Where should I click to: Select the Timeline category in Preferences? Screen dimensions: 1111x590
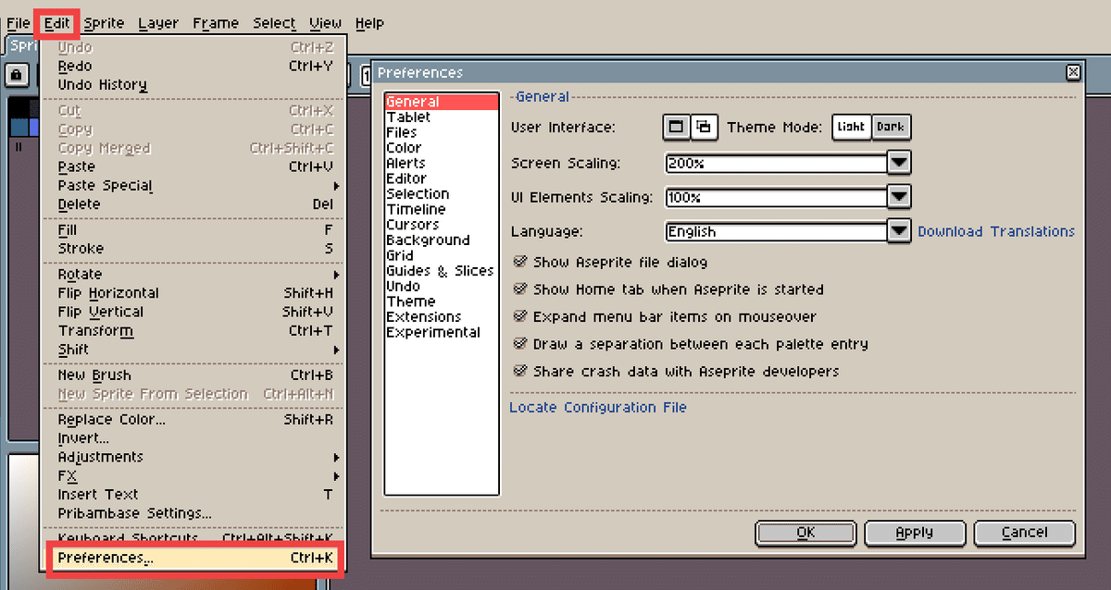coord(415,209)
